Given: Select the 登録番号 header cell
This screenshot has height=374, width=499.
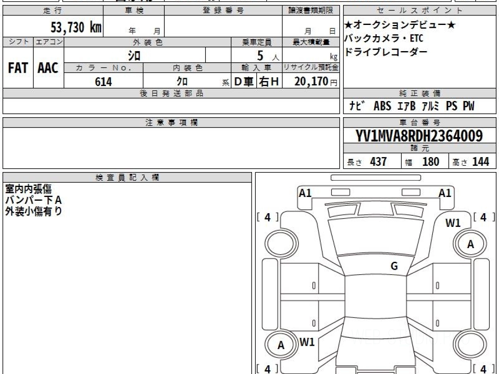Looking at the screenshot, I should pyautogui.click(x=223, y=11).
